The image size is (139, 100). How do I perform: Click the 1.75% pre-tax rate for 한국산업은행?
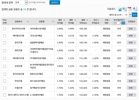click(60, 74)
